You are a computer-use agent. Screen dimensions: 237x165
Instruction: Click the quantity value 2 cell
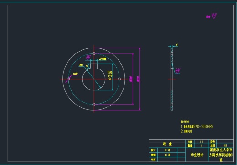point(201,146)
